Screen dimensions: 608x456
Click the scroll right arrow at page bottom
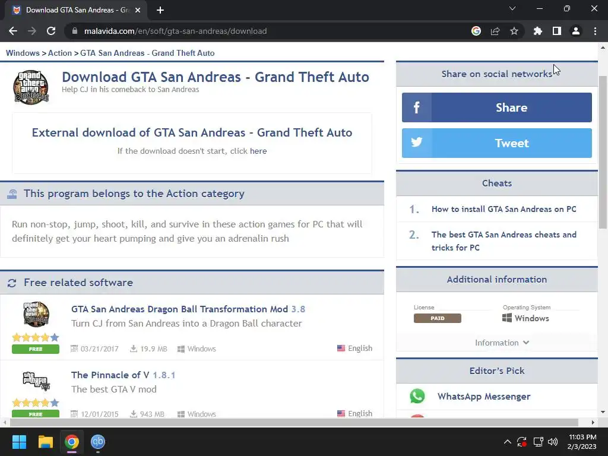coord(593,422)
